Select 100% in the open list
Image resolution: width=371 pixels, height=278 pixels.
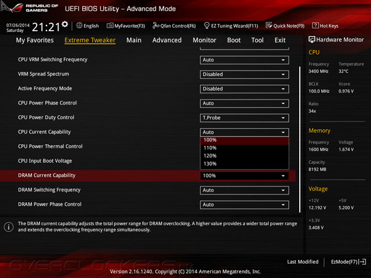click(x=245, y=140)
